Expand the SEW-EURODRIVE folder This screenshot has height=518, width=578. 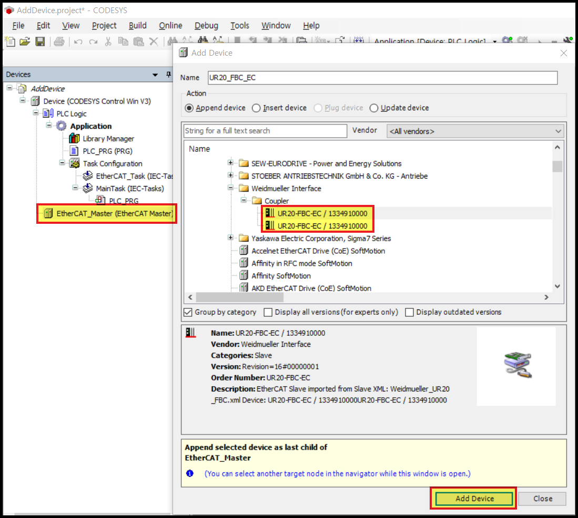pyautogui.click(x=230, y=163)
